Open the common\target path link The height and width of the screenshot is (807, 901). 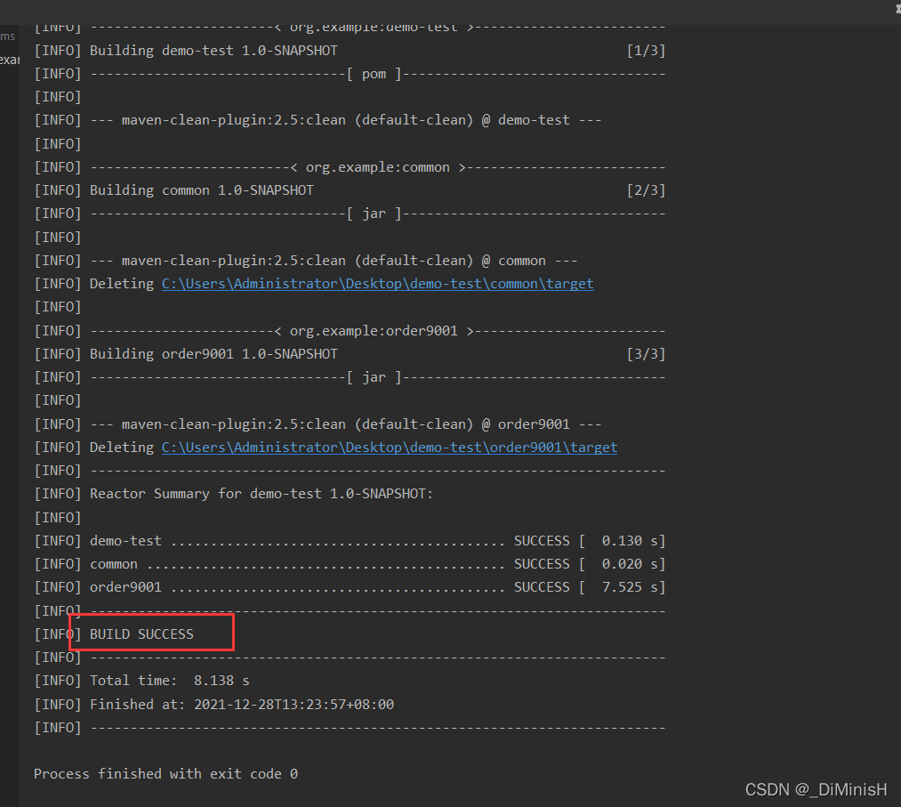[x=377, y=284]
